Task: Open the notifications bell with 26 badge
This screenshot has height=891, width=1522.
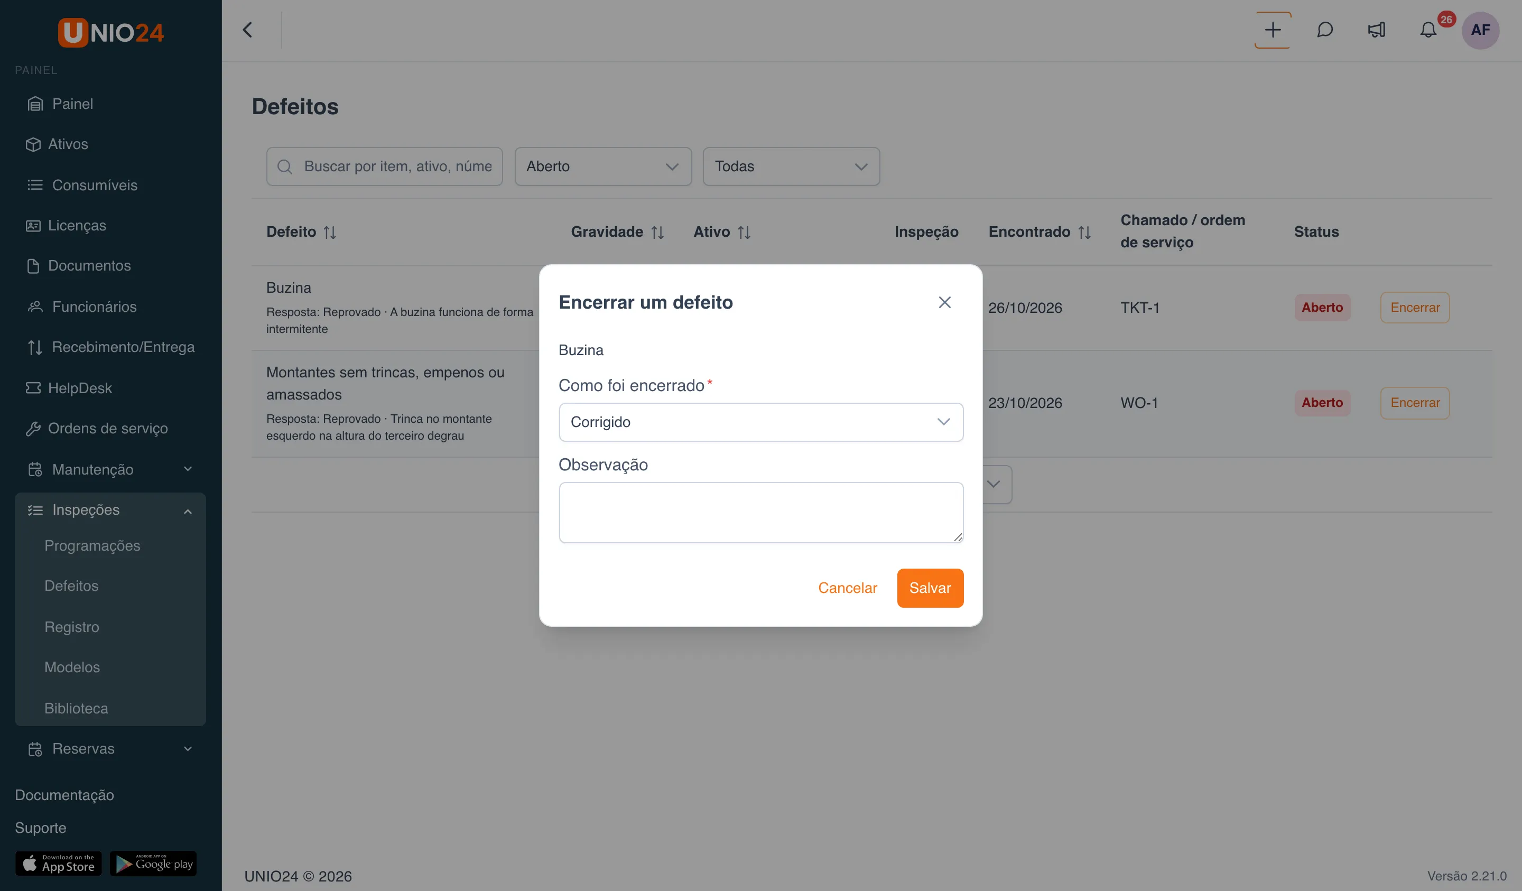Action: [x=1428, y=30]
